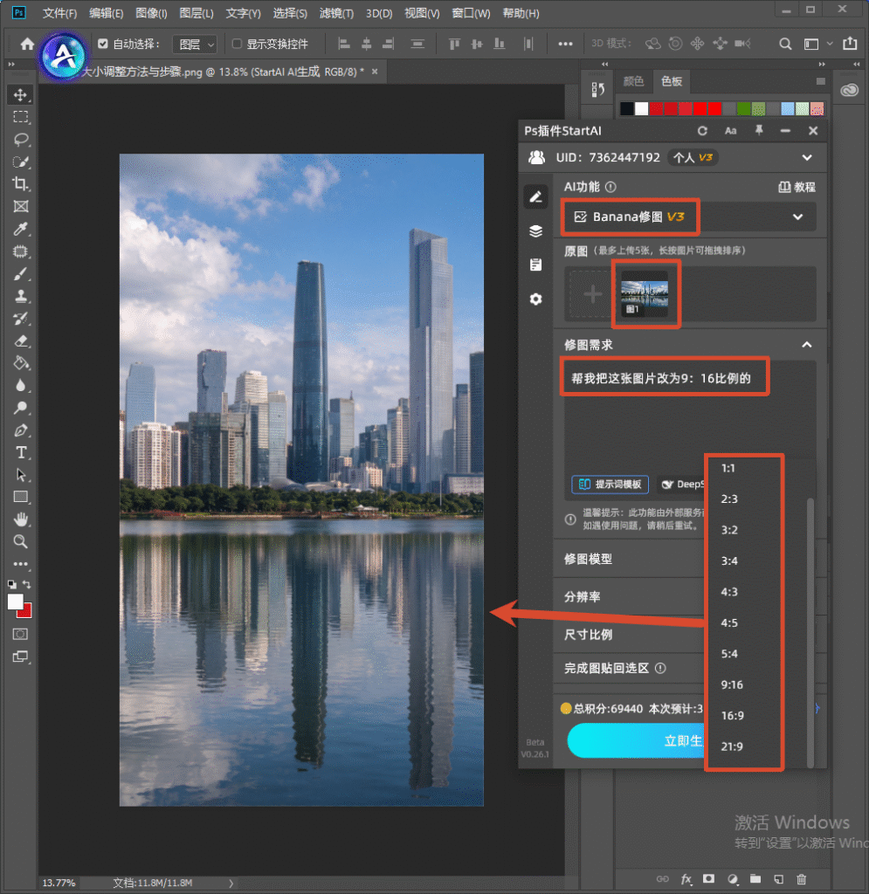The width and height of the screenshot is (869, 894).
Task: Open the Photoshop search icon
Action: click(785, 44)
